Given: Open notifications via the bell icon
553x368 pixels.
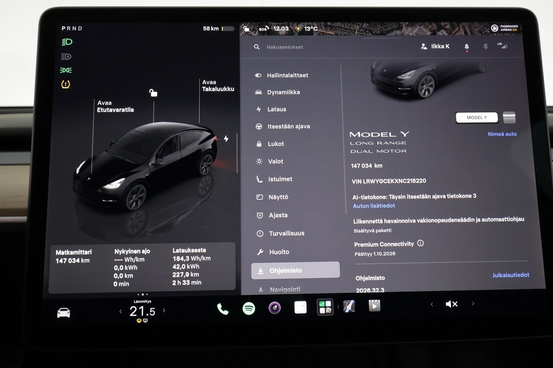Looking at the screenshot, I should click(467, 47).
